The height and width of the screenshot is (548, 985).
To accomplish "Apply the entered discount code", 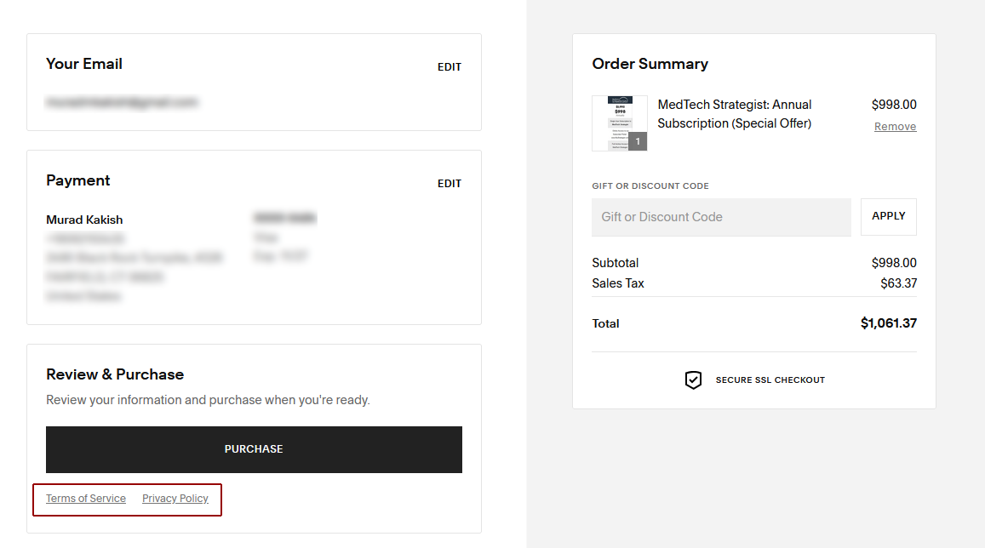I will coord(888,216).
